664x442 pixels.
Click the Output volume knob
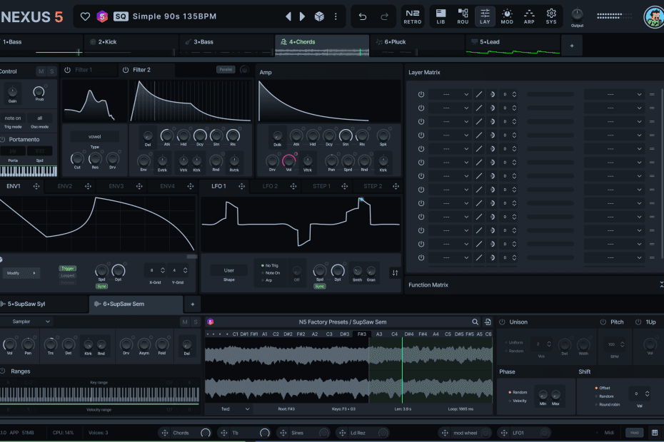[x=577, y=14]
